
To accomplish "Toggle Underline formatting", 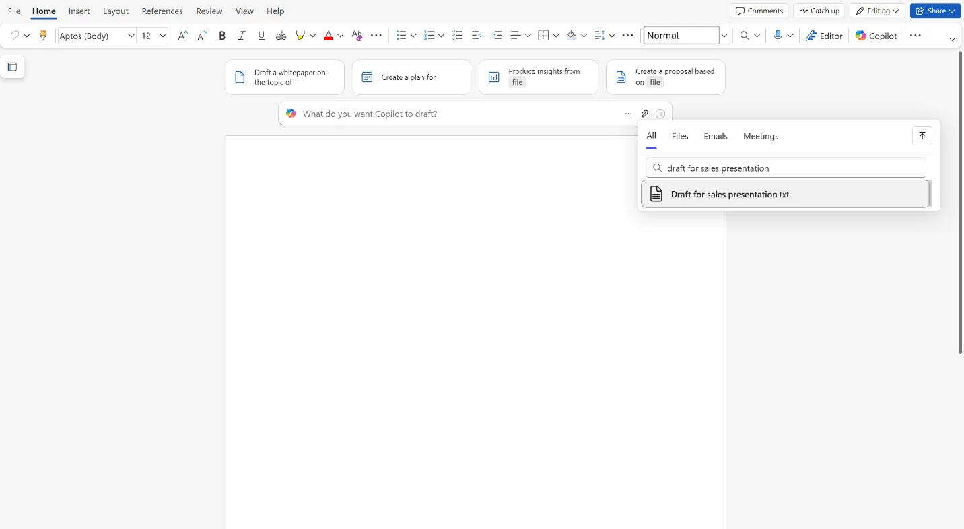I will coord(261,36).
